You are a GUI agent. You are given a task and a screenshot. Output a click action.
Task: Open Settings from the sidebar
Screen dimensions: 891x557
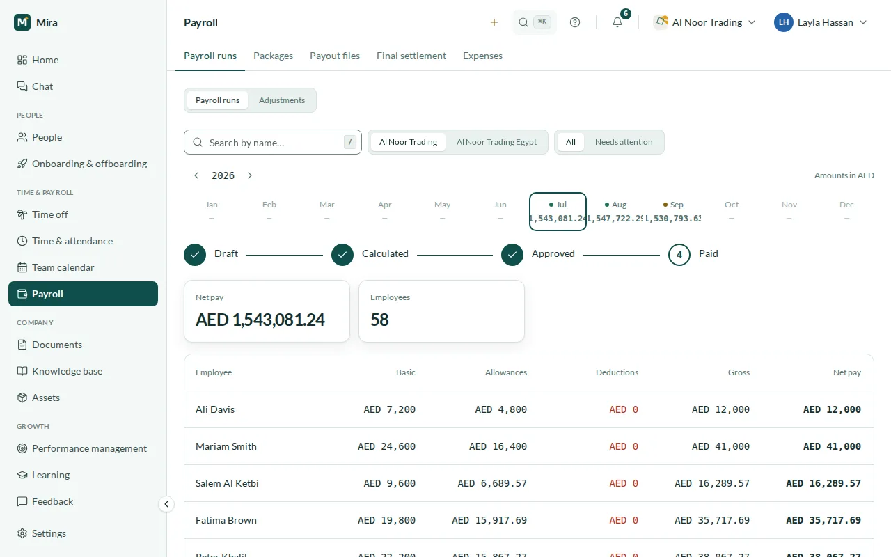(x=83, y=533)
